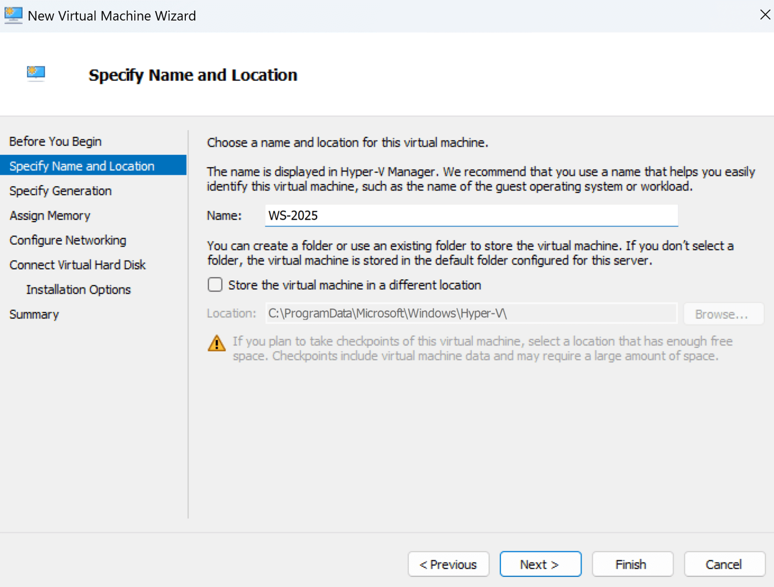The width and height of the screenshot is (774, 587).
Task: Select the Specify Name and Location step
Action: pos(82,166)
